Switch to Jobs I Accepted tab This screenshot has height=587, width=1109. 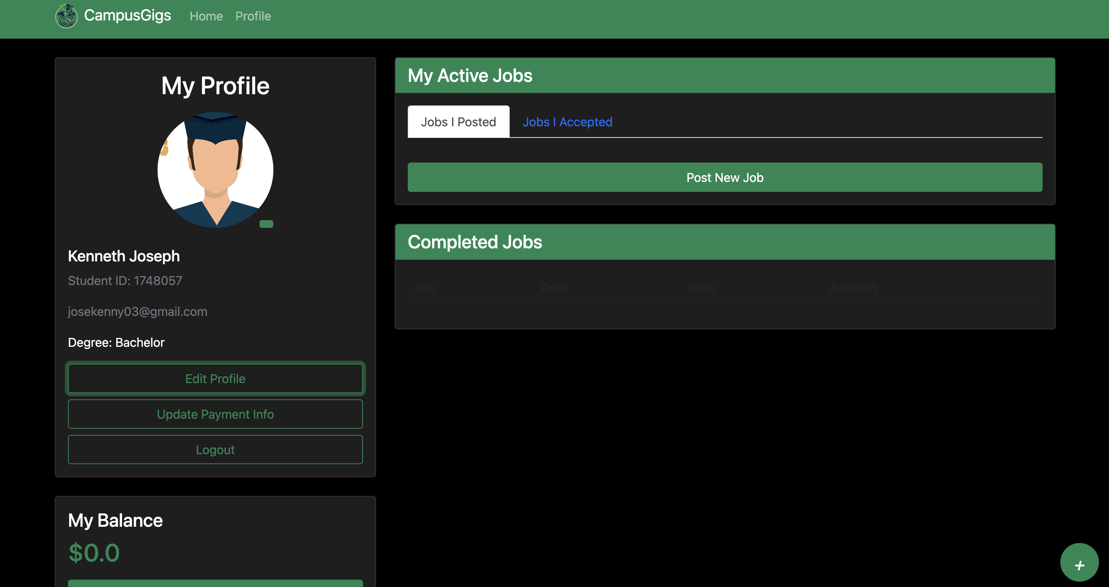pos(567,122)
